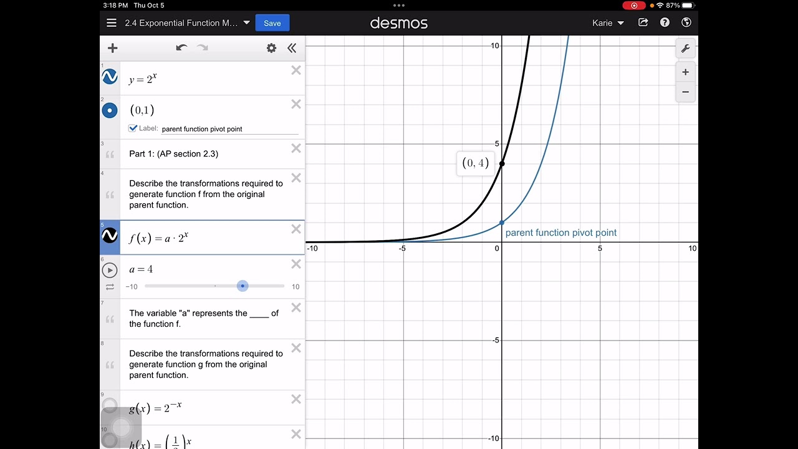Delete the g(x) expression
The height and width of the screenshot is (449, 798).
coord(296,399)
